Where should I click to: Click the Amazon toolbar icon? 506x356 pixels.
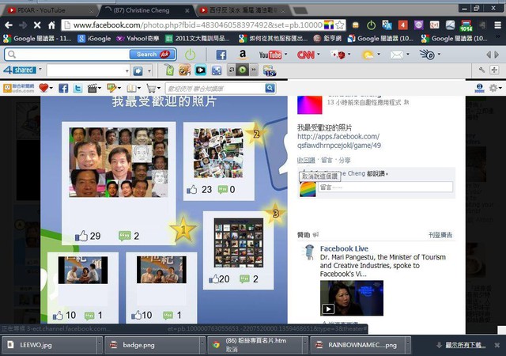pyautogui.click(x=243, y=55)
